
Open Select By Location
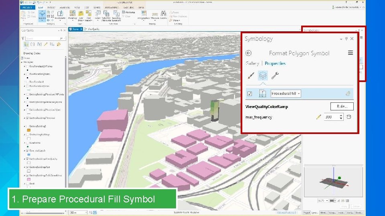click(x=116, y=16)
